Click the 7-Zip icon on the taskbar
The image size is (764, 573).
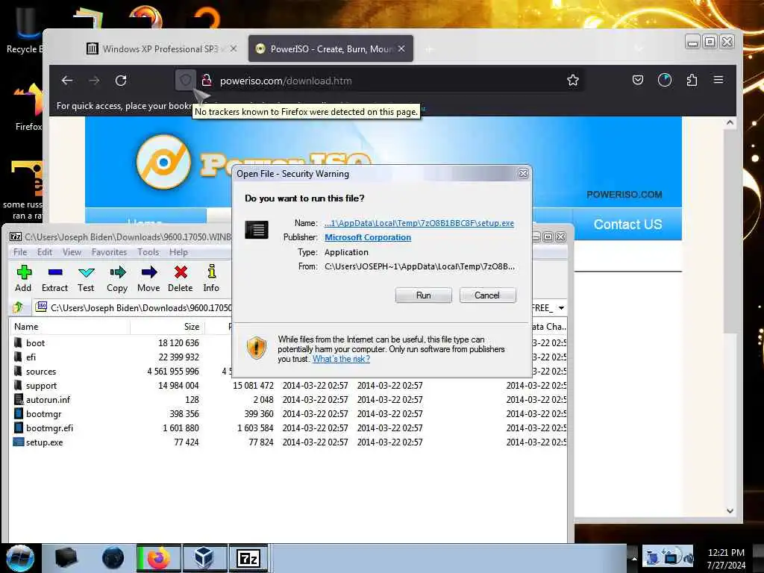pyautogui.click(x=248, y=558)
